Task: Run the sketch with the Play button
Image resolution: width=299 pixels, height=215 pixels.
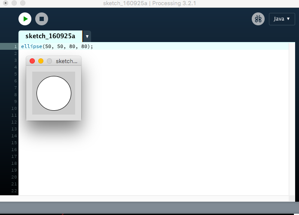Action: [x=25, y=19]
